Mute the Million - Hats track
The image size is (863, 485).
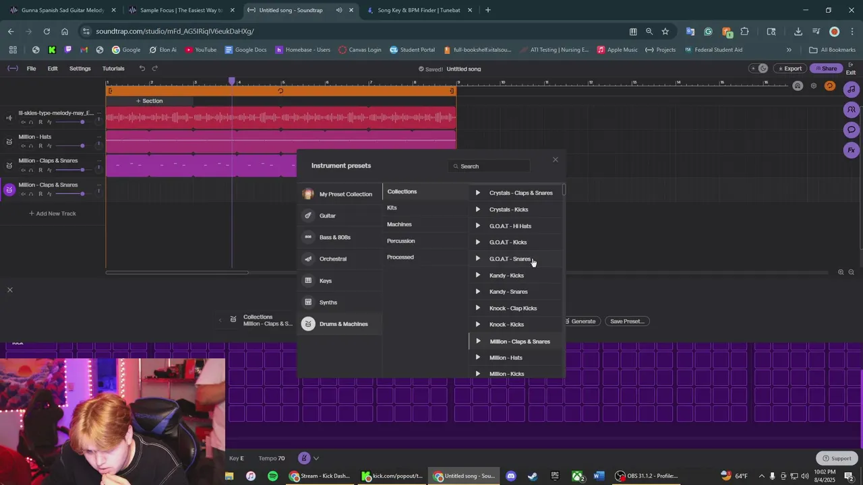[x=23, y=146]
